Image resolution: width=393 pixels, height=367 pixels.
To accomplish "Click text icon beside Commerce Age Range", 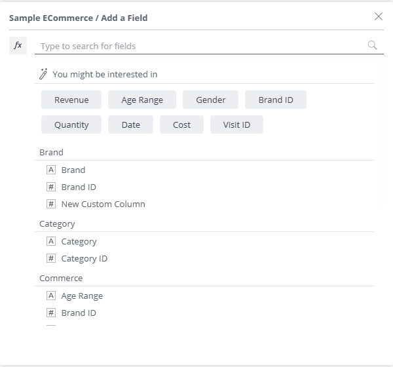I will (52, 296).
